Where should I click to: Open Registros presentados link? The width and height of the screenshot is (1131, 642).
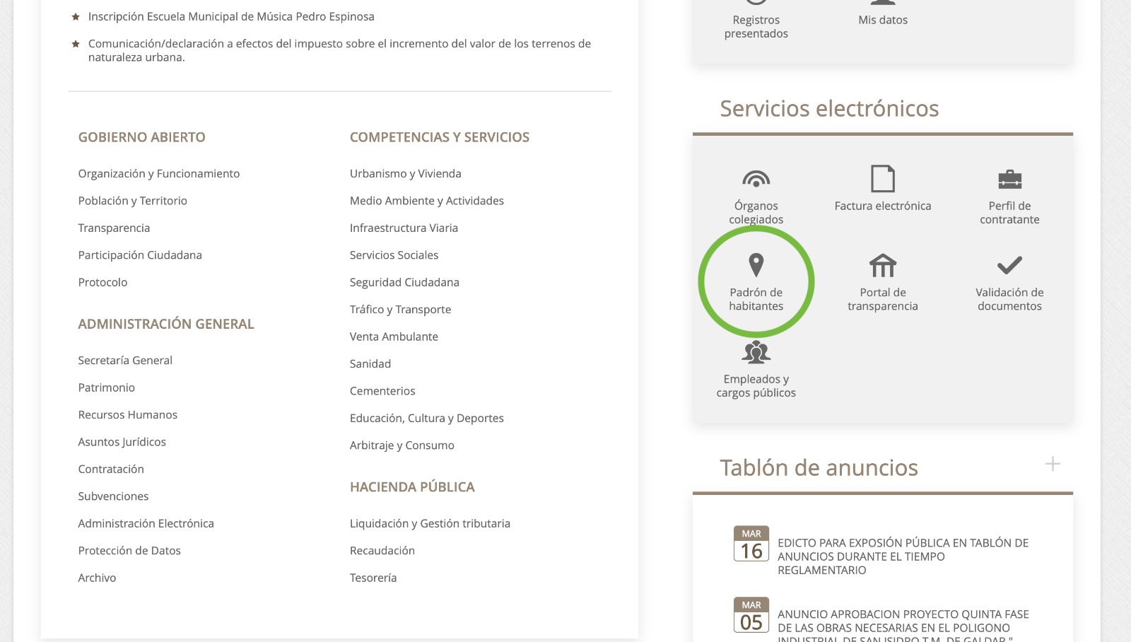756,27
